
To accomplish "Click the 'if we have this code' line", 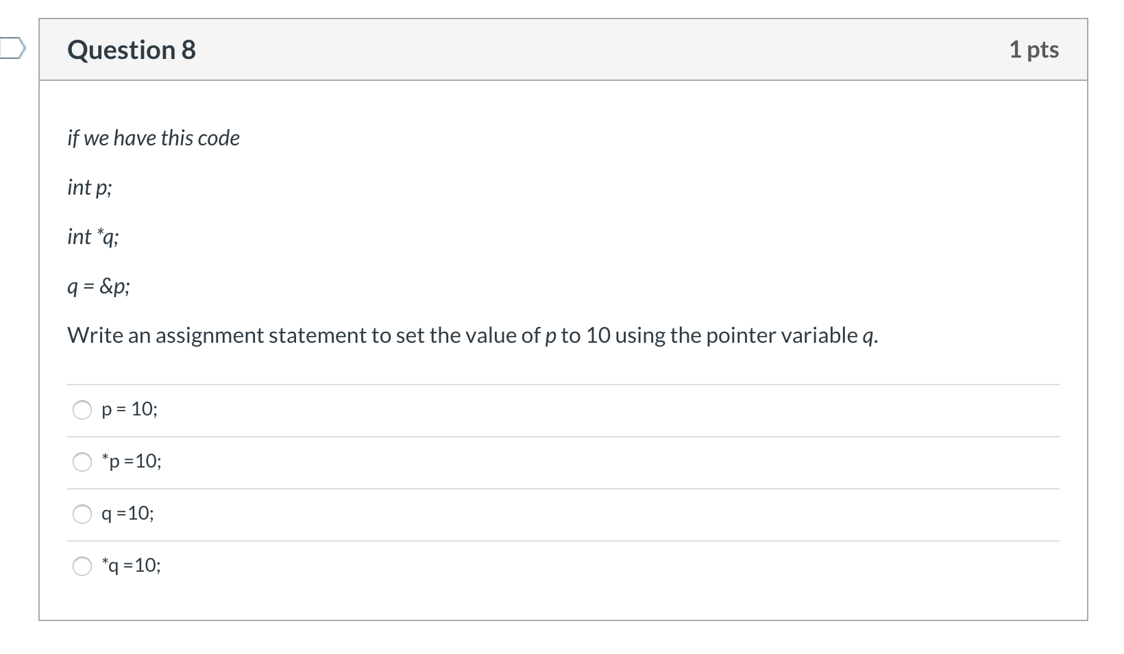I will 154,138.
